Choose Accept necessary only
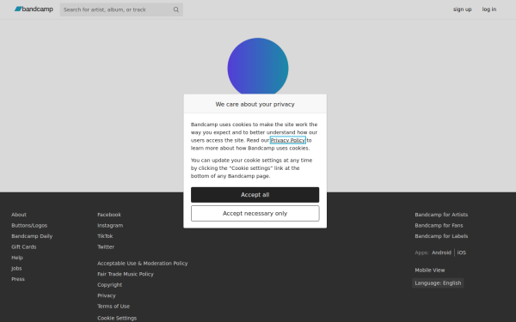The height and width of the screenshot is (322, 516). 255,214
